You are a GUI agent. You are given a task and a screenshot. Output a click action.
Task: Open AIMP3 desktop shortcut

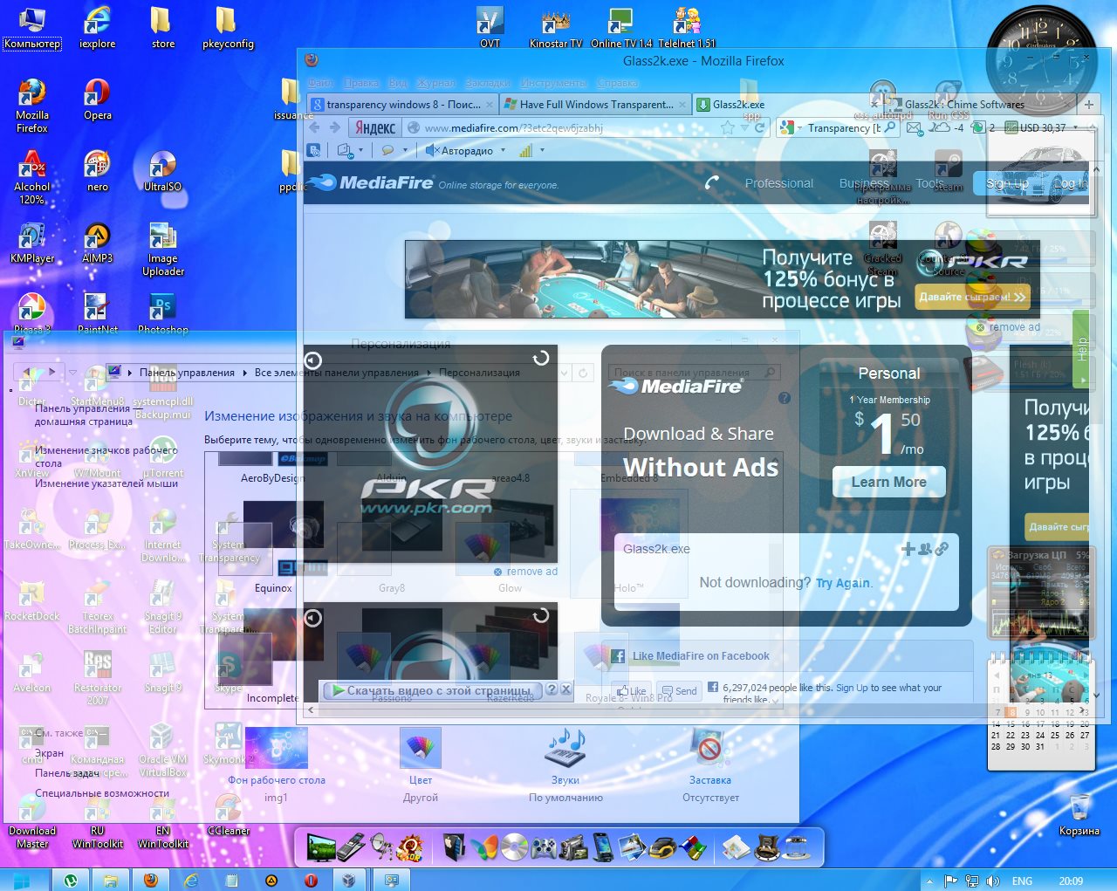[97, 243]
